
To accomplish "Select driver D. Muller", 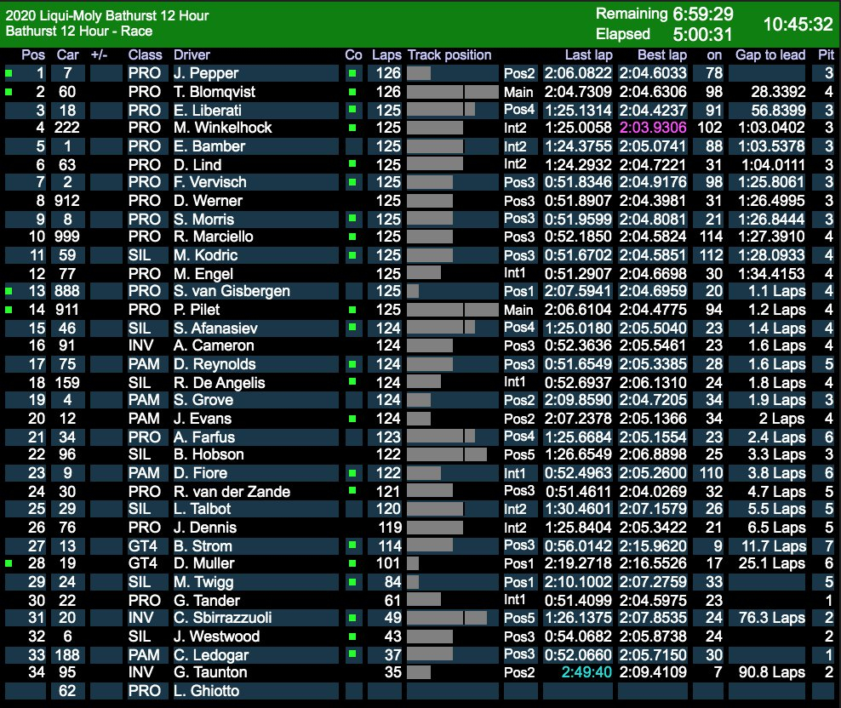I will tap(203, 563).
